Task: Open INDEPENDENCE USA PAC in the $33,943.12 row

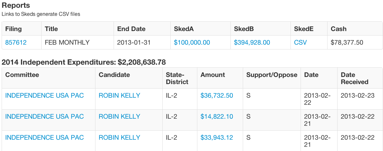Action: coord(44,137)
